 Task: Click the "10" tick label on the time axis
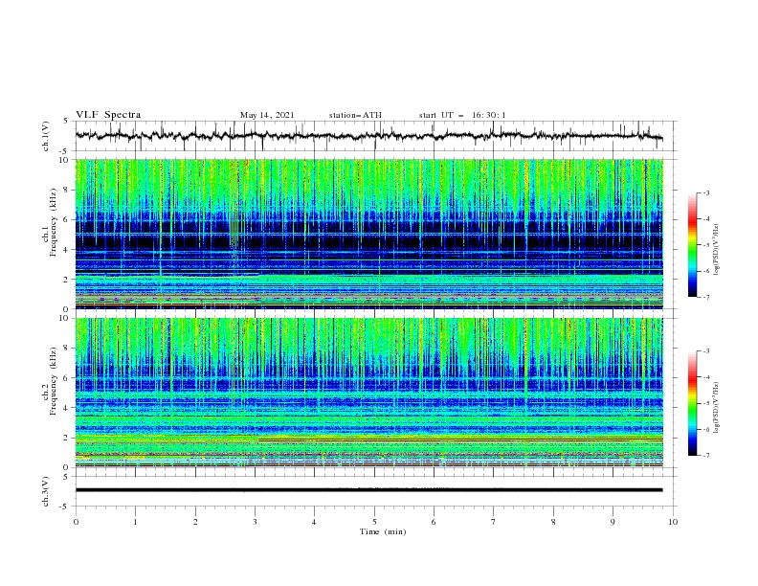pyautogui.click(x=673, y=522)
